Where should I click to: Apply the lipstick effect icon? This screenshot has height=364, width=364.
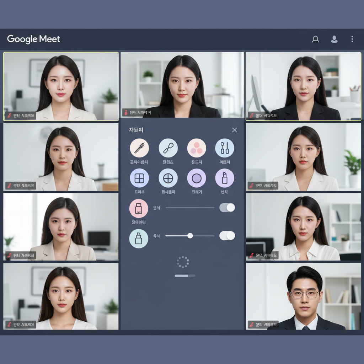[x=225, y=178]
